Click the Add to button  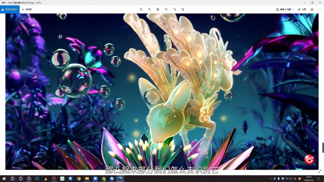click(x=26, y=9)
